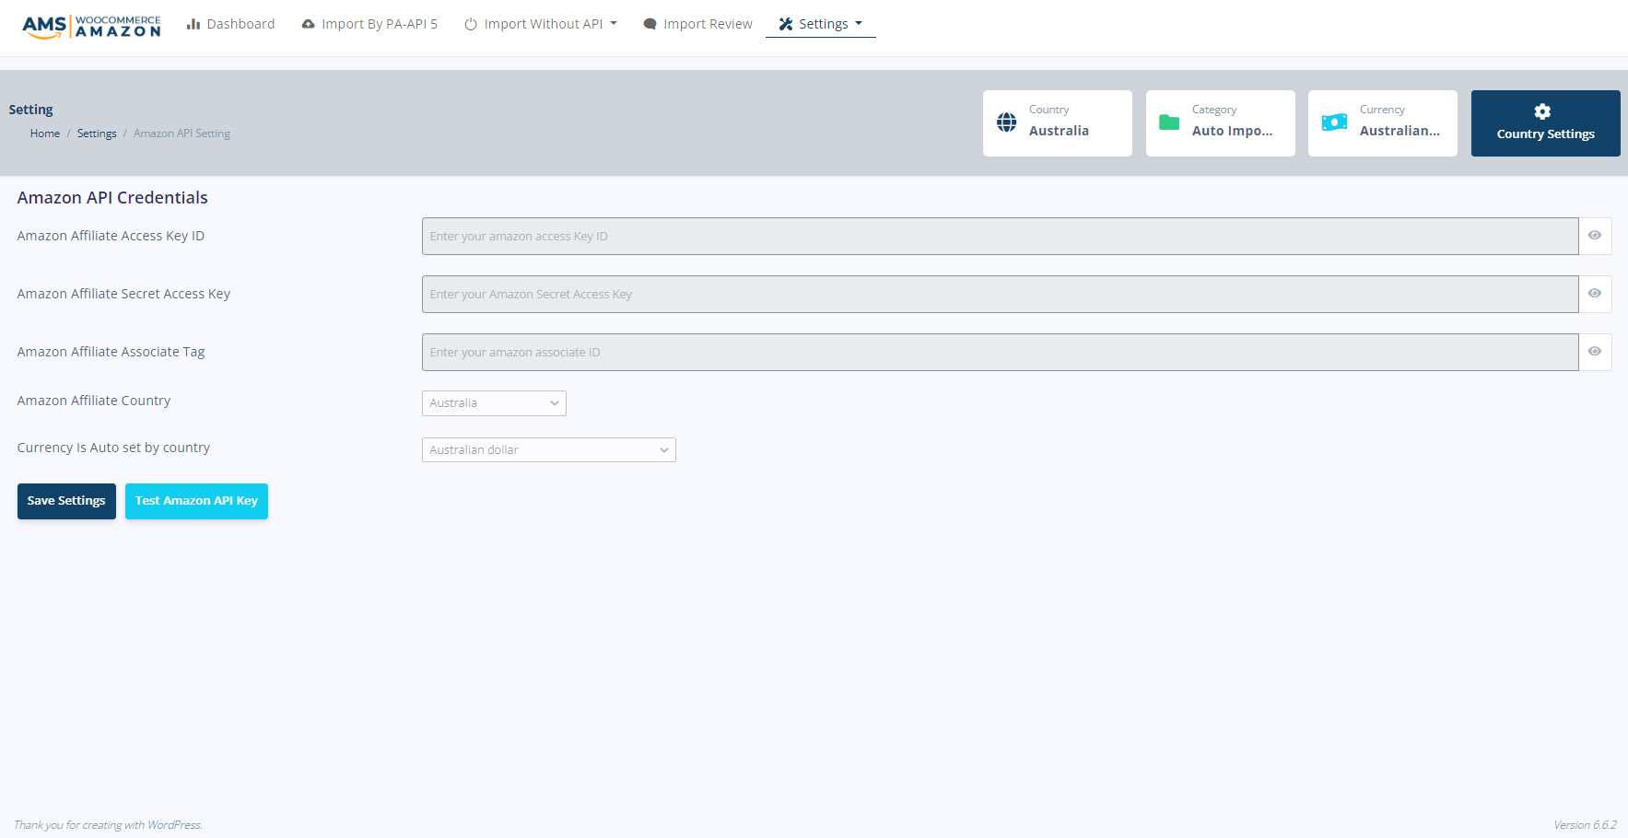Click the Amazon API Setting breadcrumb text

[x=182, y=134]
